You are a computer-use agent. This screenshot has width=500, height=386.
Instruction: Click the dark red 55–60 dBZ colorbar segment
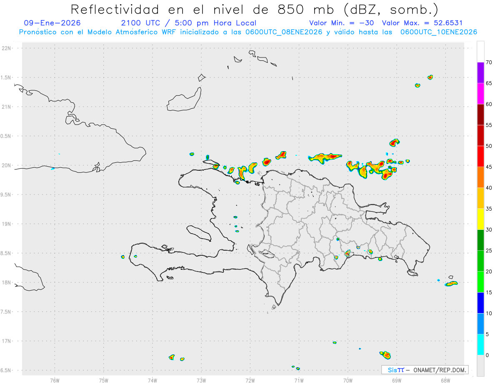480,115
